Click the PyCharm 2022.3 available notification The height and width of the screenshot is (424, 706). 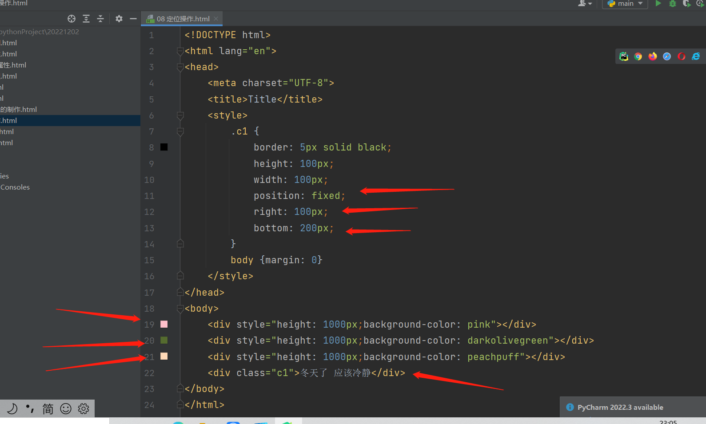tap(620, 407)
